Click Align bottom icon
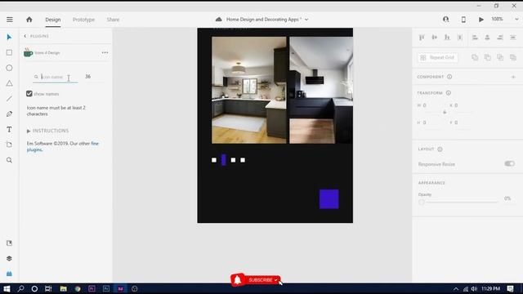The image size is (523, 294). pyautogui.click(x=447, y=38)
